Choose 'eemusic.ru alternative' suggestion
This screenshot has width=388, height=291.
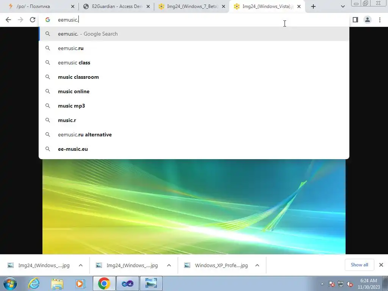click(x=194, y=135)
